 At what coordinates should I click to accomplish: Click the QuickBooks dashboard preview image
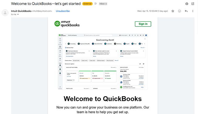[103, 62]
